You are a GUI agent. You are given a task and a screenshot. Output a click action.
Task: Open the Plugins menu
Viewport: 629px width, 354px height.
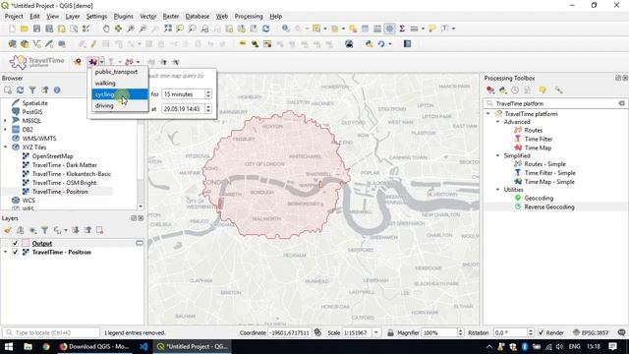(x=123, y=16)
